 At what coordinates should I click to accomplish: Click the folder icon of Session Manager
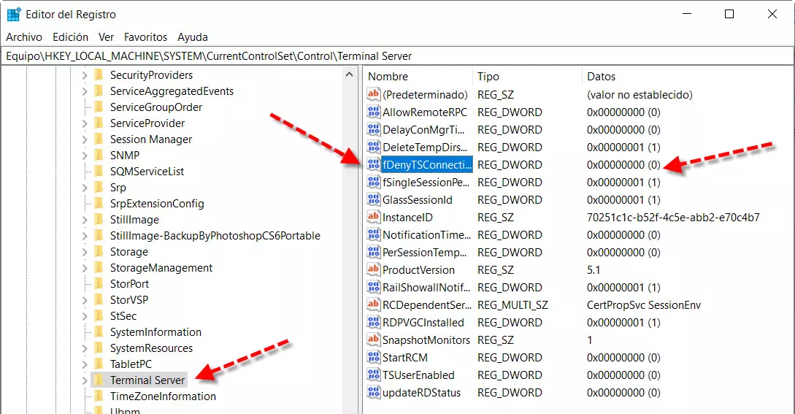[99, 139]
